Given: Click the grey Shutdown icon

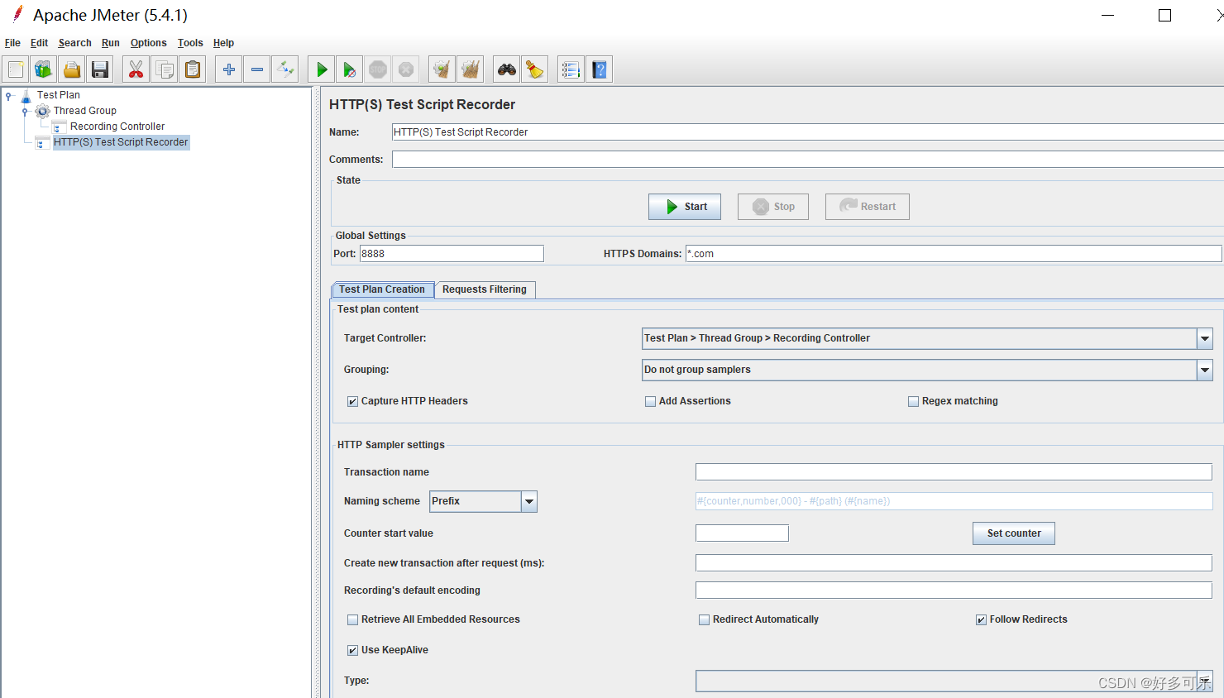Looking at the screenshot, I should [x=406, y=69].
